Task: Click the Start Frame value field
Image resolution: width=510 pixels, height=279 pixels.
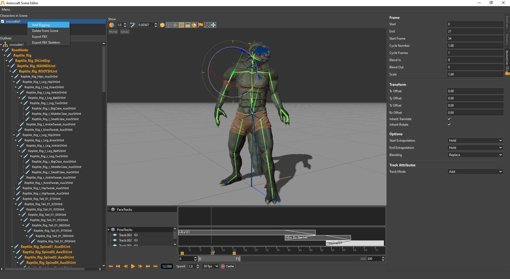Action: click(x=475, y=39)
